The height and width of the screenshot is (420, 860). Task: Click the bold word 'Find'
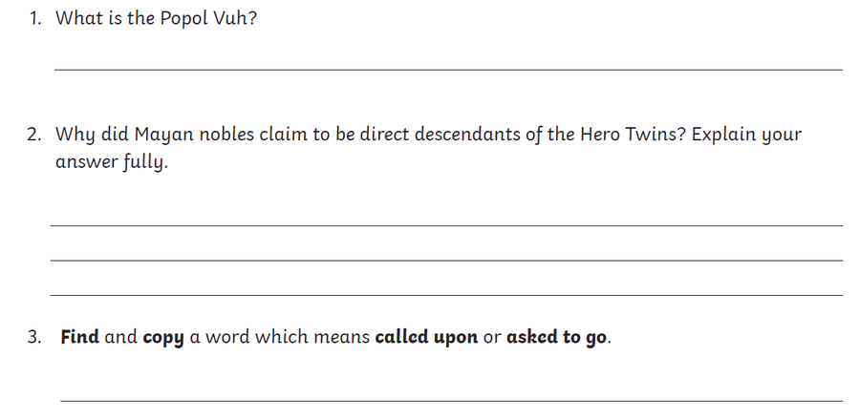(80, 336)
